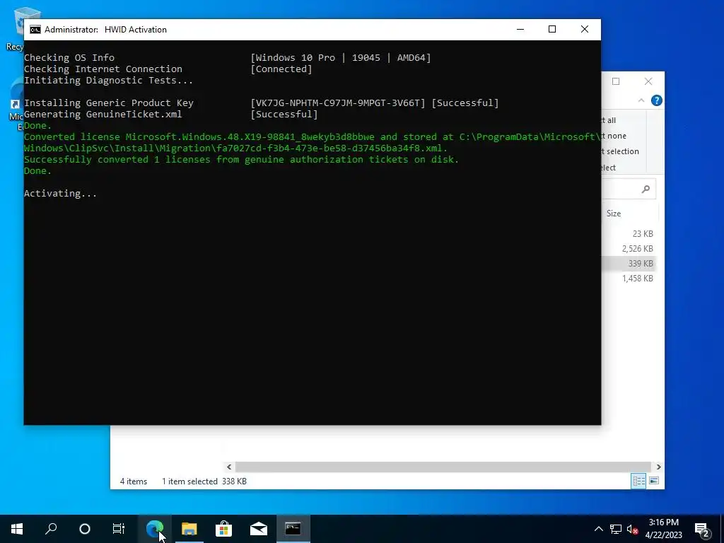Open clock showing 3:16 PM
Screen dimensions: 724x543
663,529
